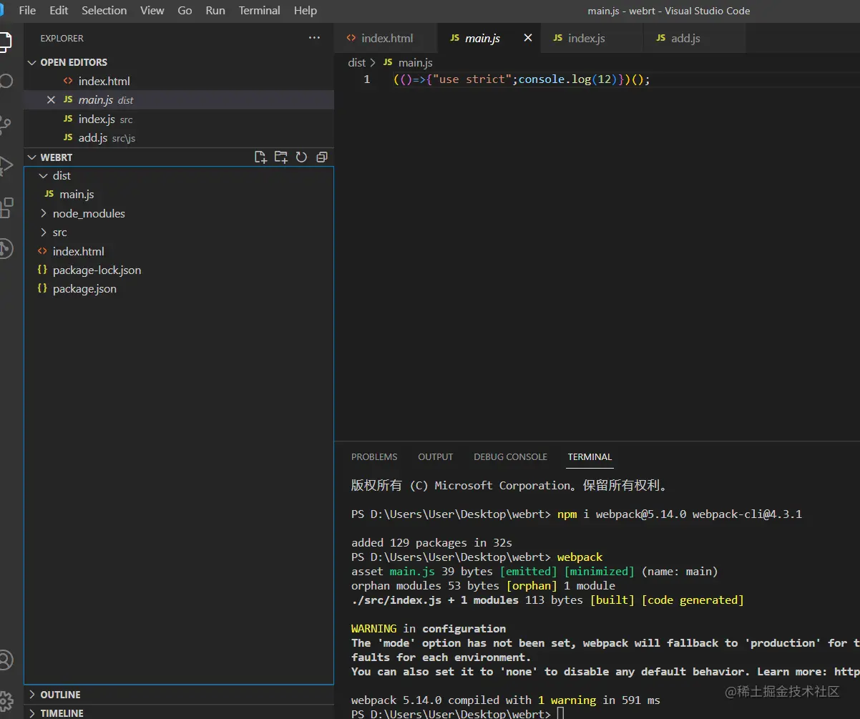This screenshot has width=860, height=719.
Task: Open the Run and Debug view
Action: click(6, 166)
